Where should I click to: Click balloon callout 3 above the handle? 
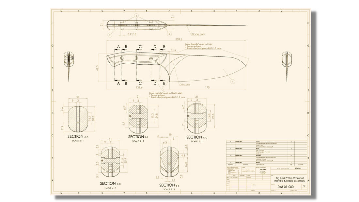click(x=136, y=16)
